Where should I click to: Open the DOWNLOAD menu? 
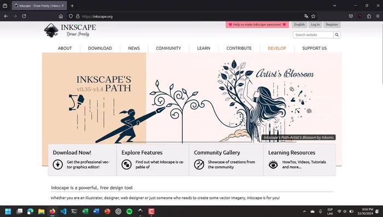pyautogui.click(x=100, y=48)
